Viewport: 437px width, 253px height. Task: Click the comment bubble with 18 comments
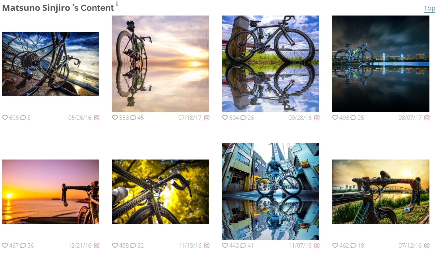[353, 245]
